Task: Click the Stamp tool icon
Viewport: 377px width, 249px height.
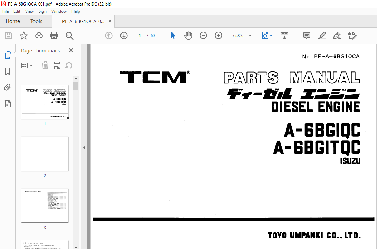Action: click(x=352, y=36)
